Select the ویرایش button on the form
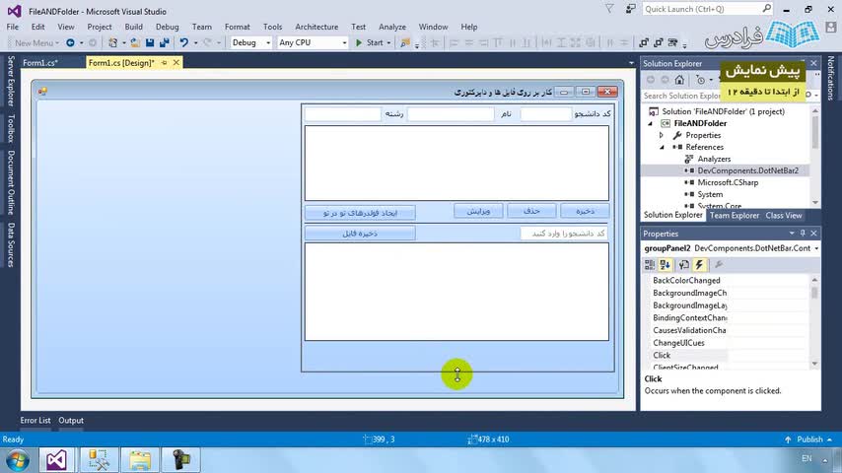Image resolution: width=842 pixels, height=473 pixels. [478, 211]
